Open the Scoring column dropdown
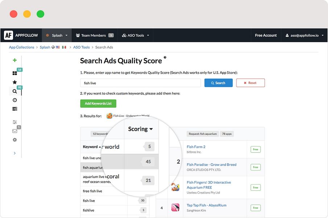This screenshot has height=218, width=328. click(x=141, y=129)
